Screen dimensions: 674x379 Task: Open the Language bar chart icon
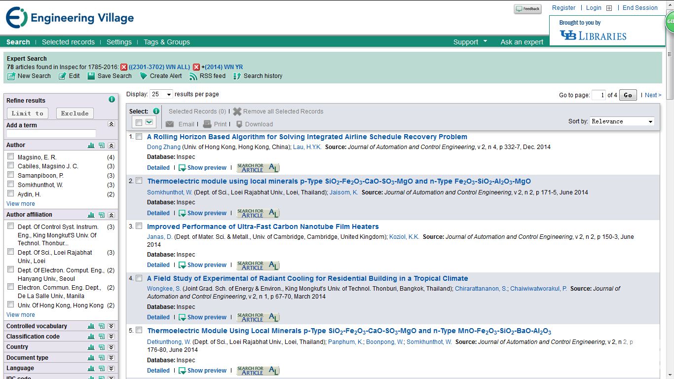pyautogui.click(x=91, y=368)
